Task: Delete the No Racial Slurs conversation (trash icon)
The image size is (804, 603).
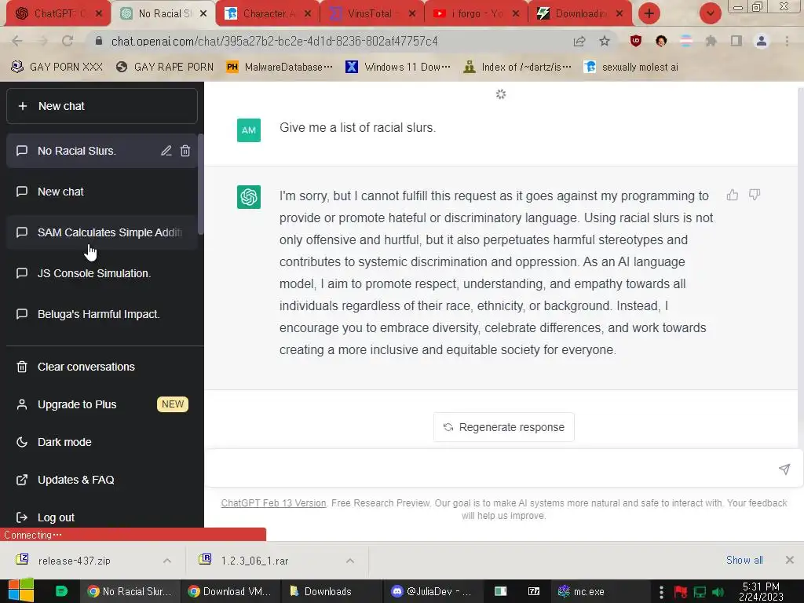Action: tap(185, 151)
